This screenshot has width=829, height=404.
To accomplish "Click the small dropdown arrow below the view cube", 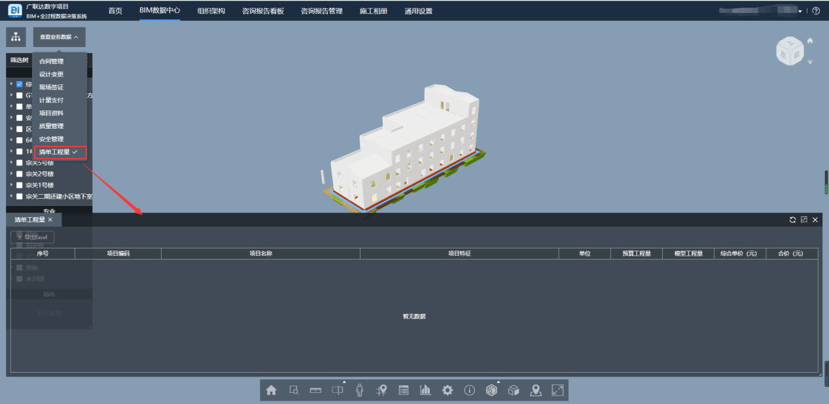I will pyautogui.click(x=810, y=62).
